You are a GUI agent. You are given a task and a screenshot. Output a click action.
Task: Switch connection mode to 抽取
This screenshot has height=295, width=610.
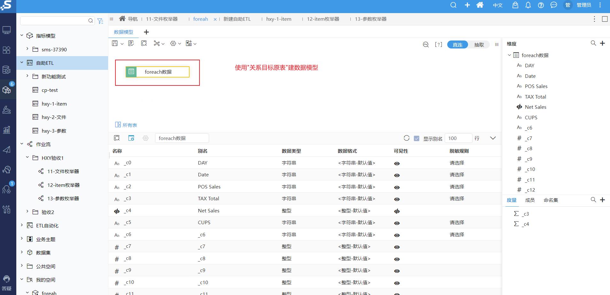[479, 45]
